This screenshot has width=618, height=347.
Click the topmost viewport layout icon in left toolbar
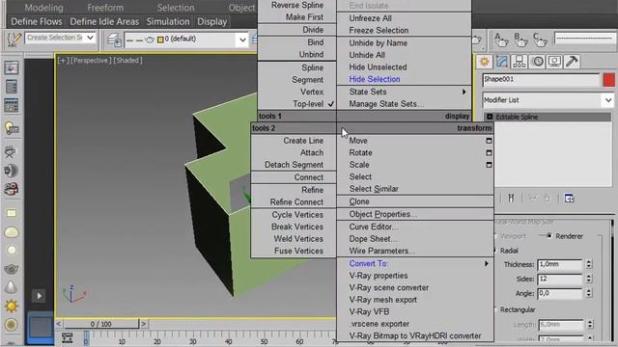(x=11, y=68)
